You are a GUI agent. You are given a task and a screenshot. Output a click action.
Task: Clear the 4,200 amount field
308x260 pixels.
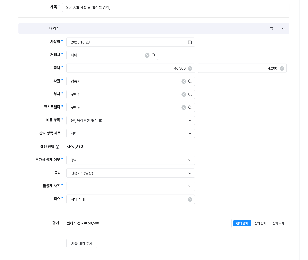pyautogui.click(x=282, y=68)
